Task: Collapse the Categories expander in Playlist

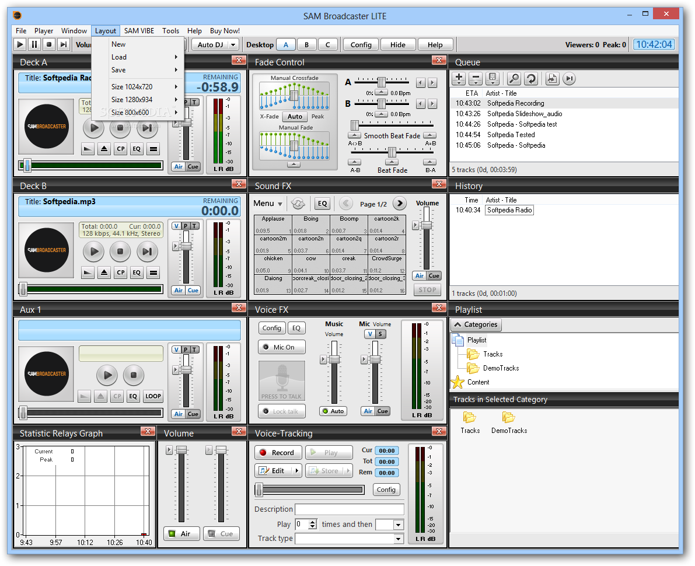Action: [x=476, y=324]
